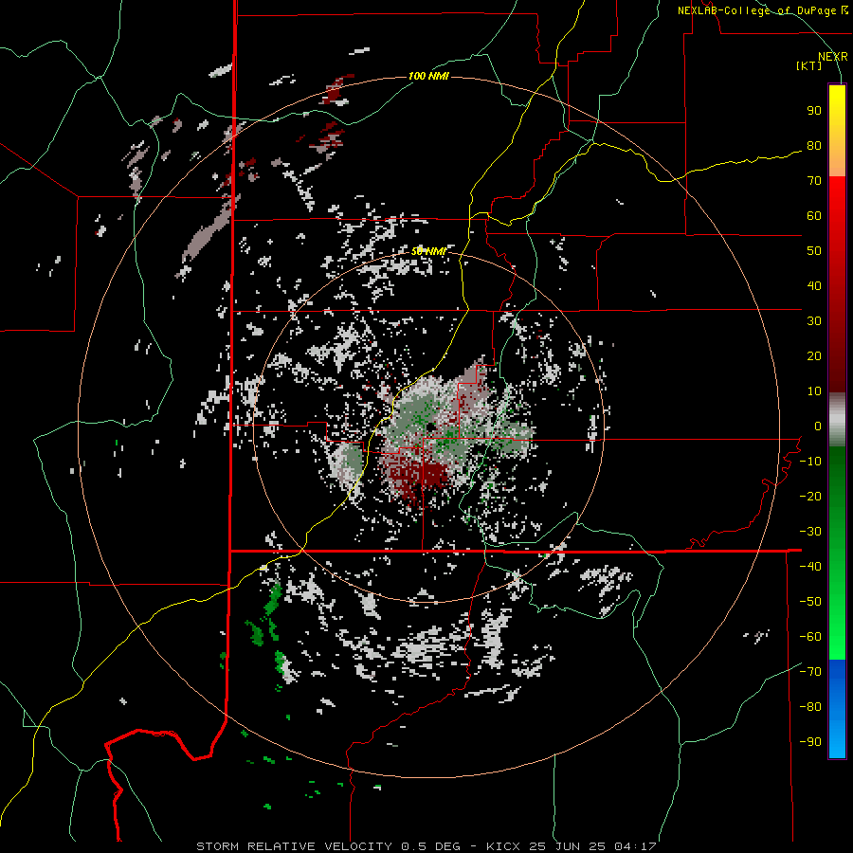Click the 100 NMI range ring label
Image resolution: width=853 pixels, height=853 pixels.
click(428, 76)
